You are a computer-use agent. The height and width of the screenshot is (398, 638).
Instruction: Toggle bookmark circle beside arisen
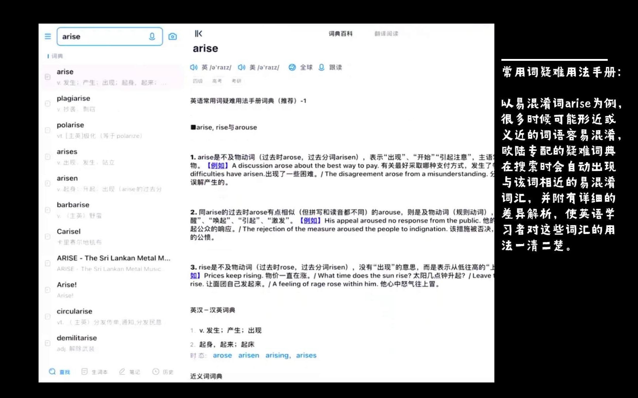pos(48,183)
